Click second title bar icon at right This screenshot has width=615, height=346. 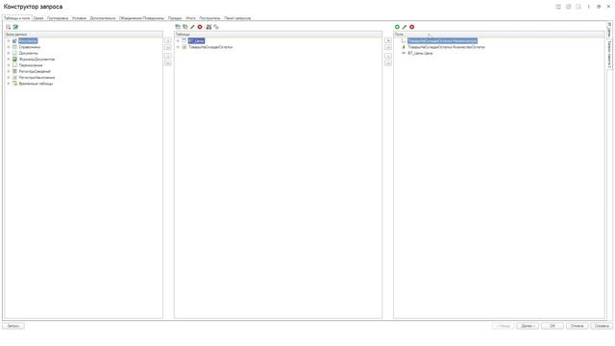click(x=568, y=7)
